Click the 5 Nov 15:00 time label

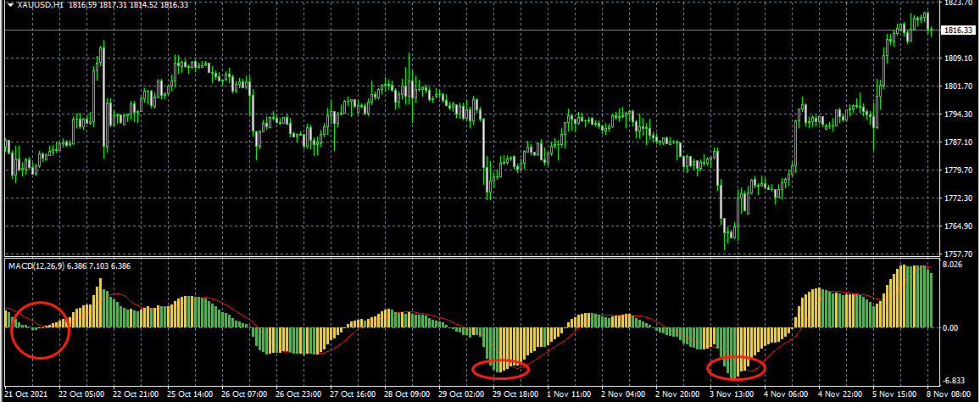coord(895,395)
